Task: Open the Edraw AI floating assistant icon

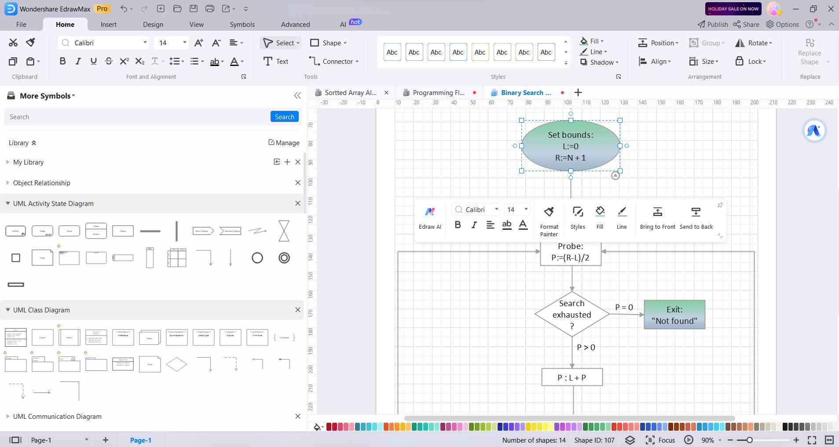Action: (814, 131)
